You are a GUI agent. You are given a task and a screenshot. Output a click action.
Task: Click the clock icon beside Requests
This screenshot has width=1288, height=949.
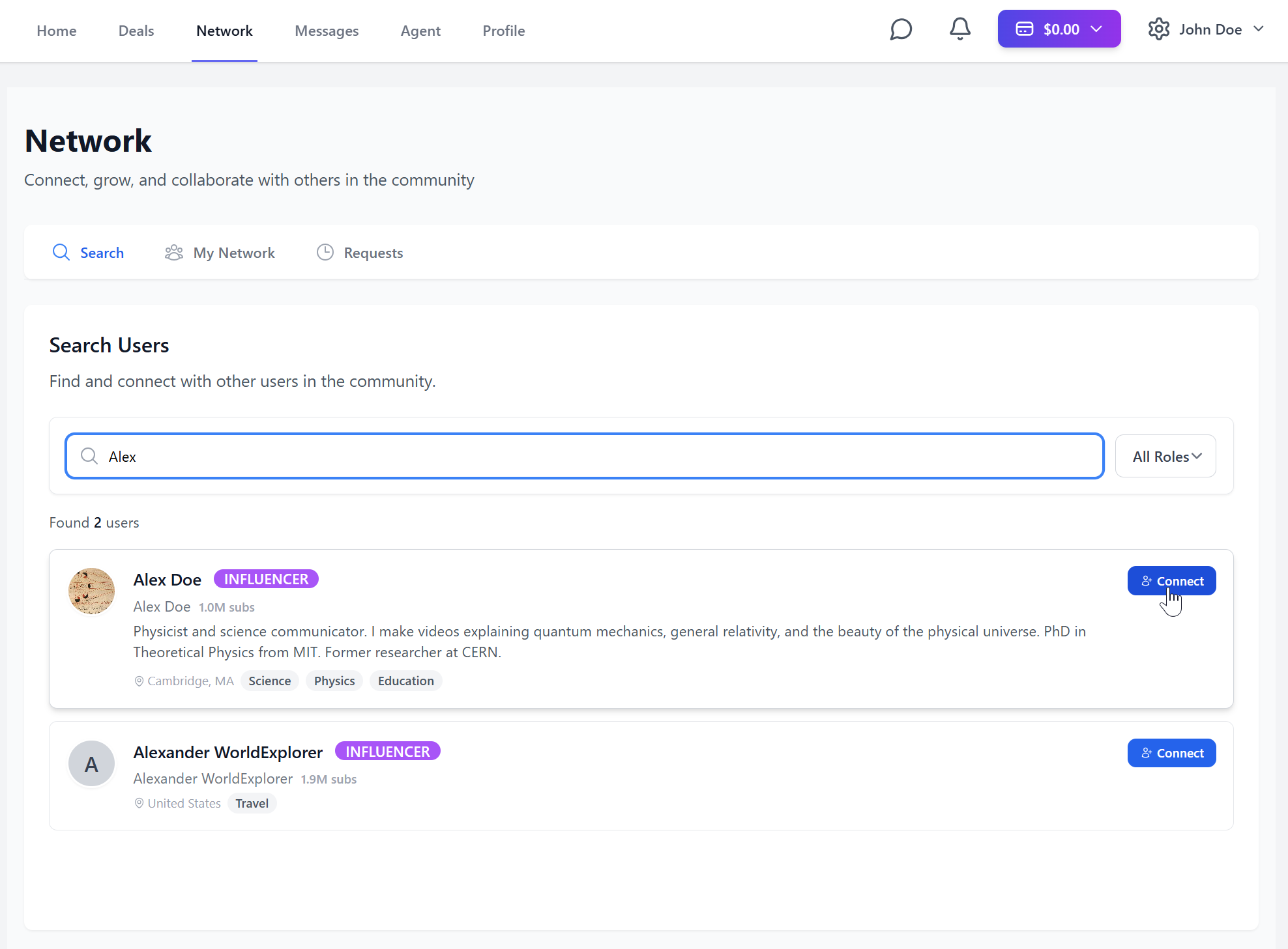click(x=325, y=253)
